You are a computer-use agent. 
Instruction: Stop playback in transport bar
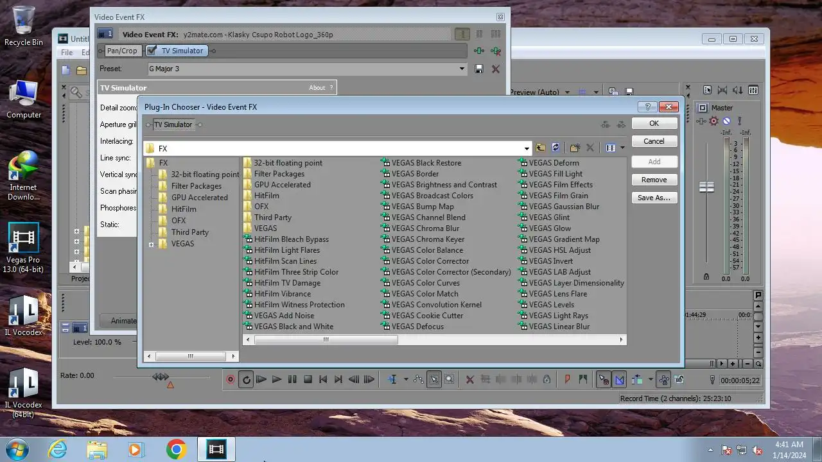(308, 379)
